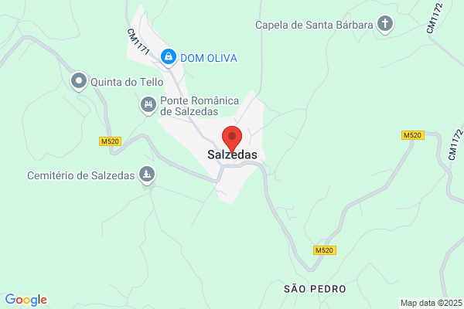
Task: Click the Ponte Românica de Salzedas bridge icon
Action: click(x=148, y=105)
